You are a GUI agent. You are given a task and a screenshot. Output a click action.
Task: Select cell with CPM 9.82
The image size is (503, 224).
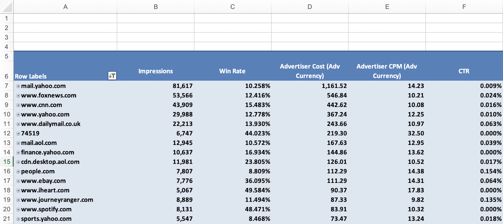[x=387, y=200]
